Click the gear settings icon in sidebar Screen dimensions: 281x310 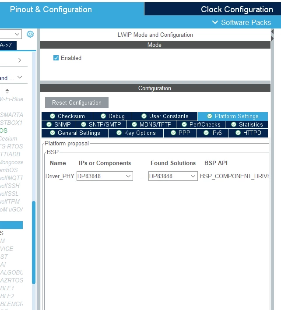[x=30, y=34]
